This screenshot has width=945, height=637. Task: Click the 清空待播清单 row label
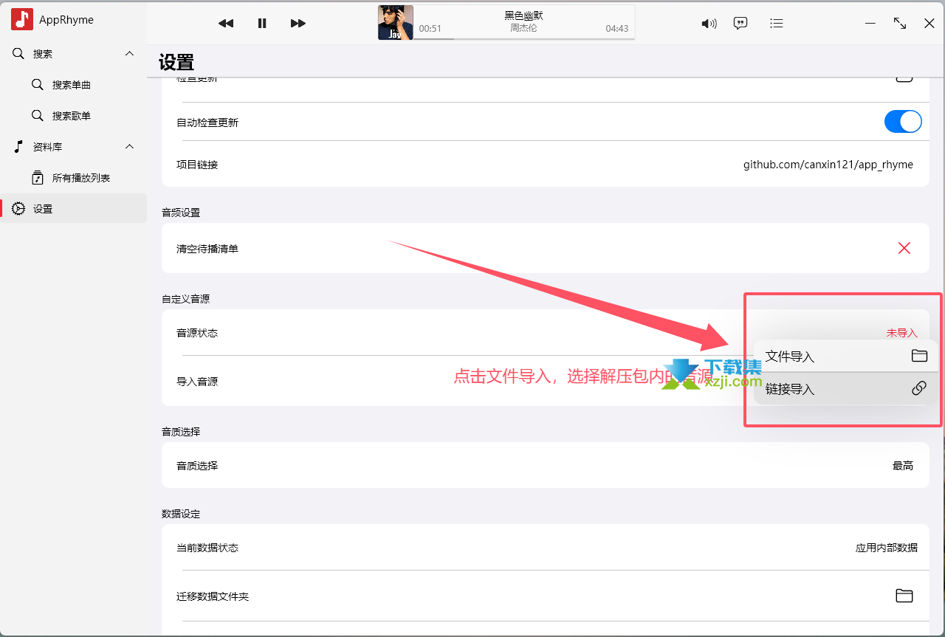click(207, 249)
